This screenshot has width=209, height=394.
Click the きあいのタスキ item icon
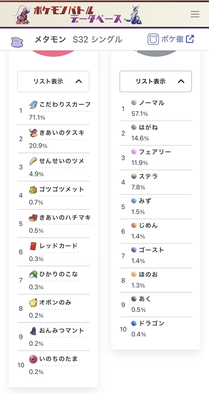(x=33, y=133)
